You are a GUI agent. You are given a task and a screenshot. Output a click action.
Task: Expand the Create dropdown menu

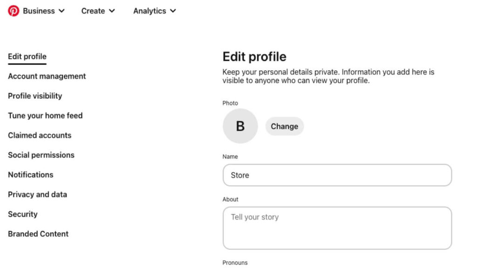tap(98, 11)
